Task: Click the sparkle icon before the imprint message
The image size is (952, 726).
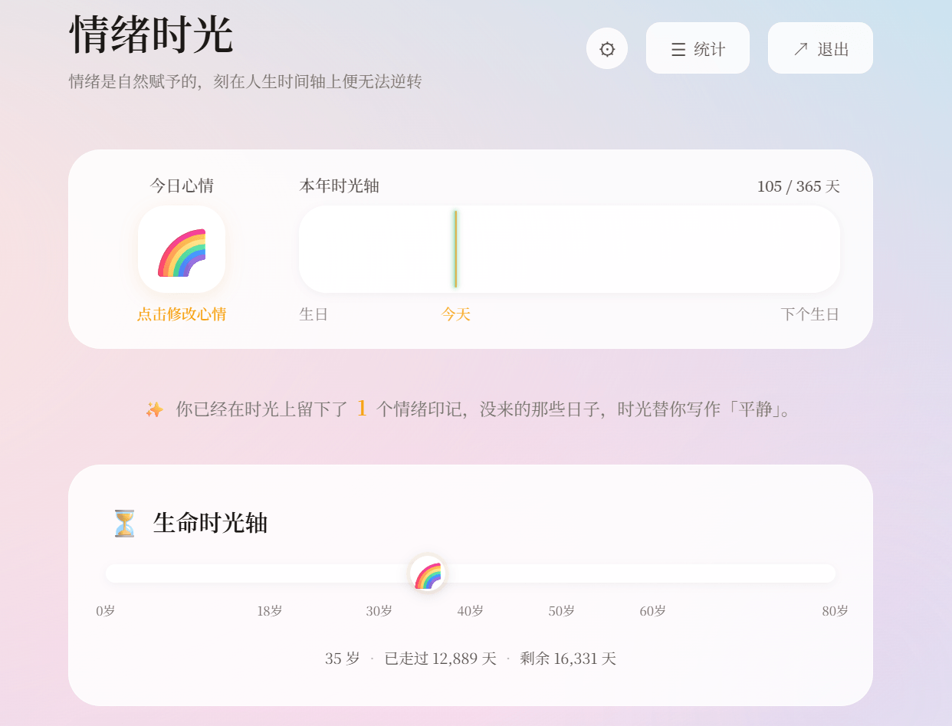Action: point(155,409)
